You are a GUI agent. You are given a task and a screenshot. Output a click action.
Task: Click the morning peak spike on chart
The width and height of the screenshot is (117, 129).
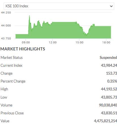coord(29,16)
